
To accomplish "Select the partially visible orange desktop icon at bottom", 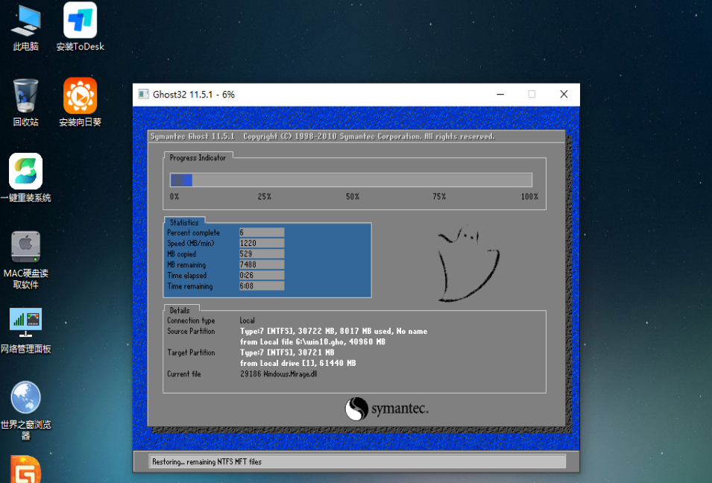I will 25,470.
